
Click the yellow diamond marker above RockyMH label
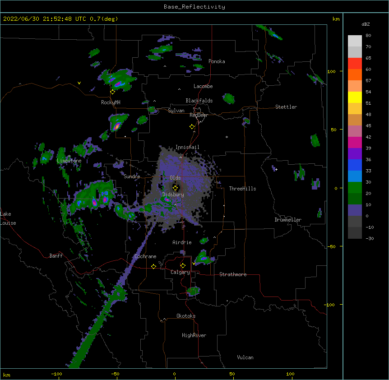tap(113, 92)
